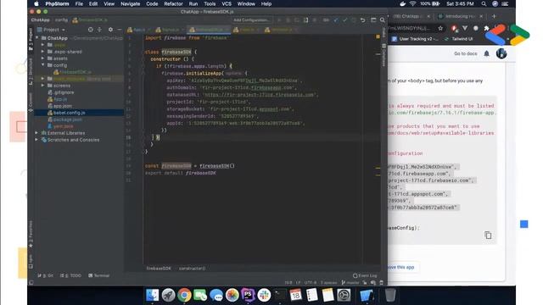The width and height of the screenshot is (543, 305).
Task: Toggle tool window bars icon in status bar corner
Action: click(x=31, y=283)
